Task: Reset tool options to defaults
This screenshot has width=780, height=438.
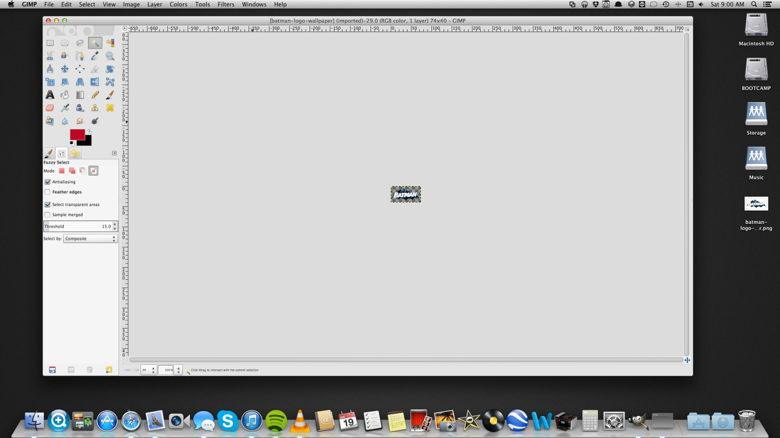Action: pyautogui.click(x=109, y=370)
